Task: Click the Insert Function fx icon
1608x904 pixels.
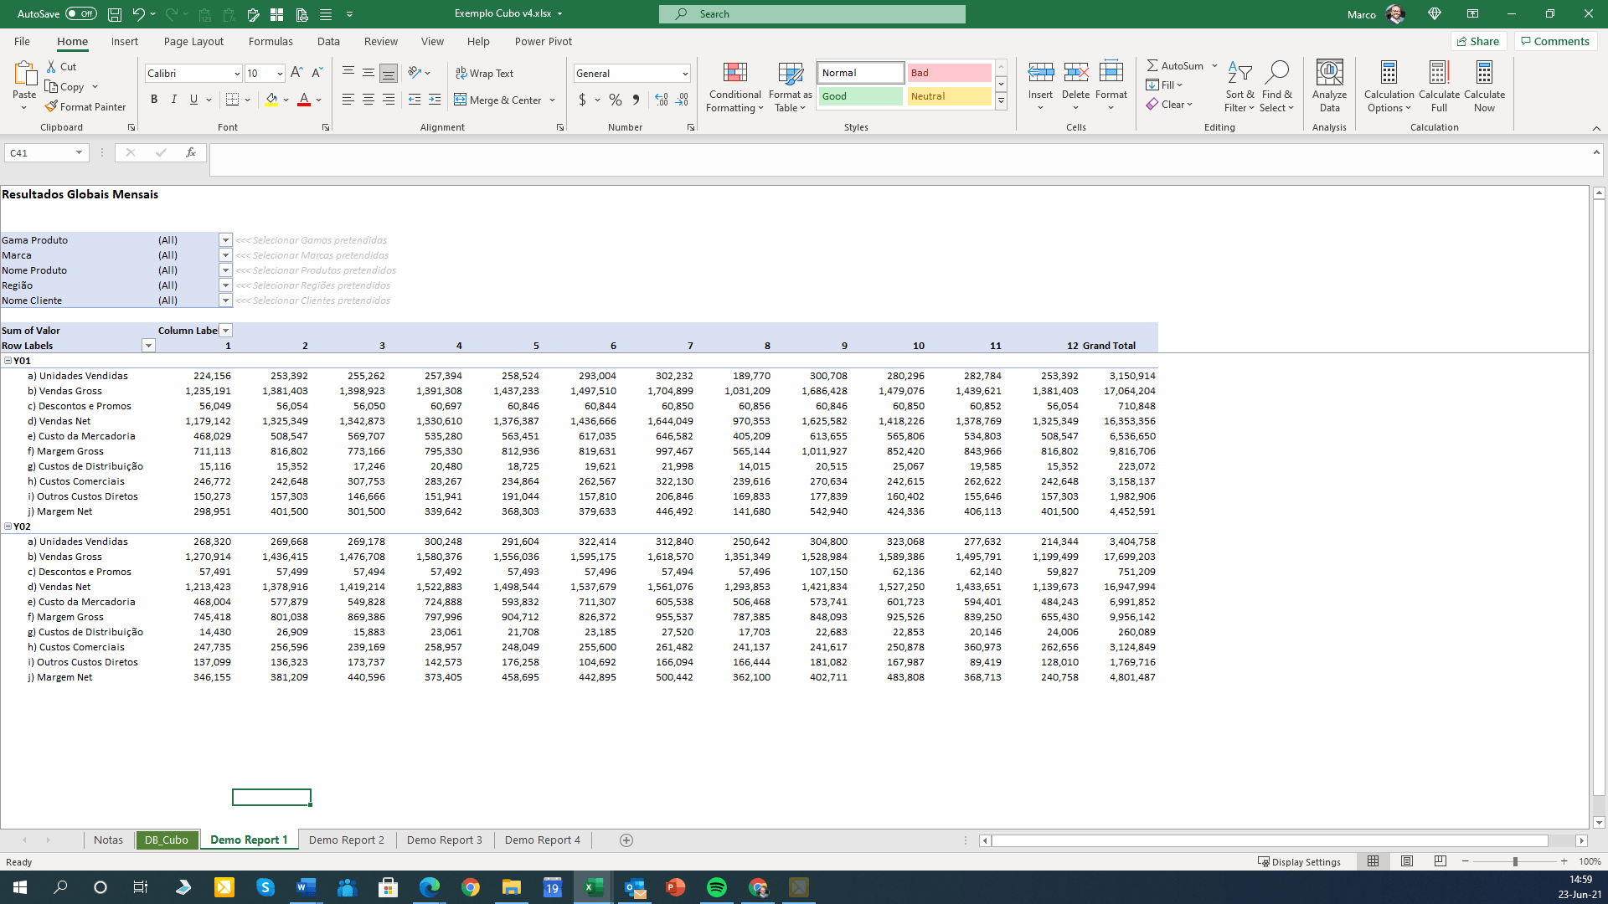Action: [x=191, y=152]
